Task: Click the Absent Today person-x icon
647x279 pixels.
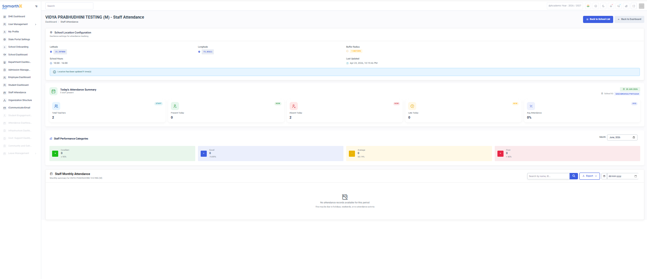Action: click(x=294, y=106)
